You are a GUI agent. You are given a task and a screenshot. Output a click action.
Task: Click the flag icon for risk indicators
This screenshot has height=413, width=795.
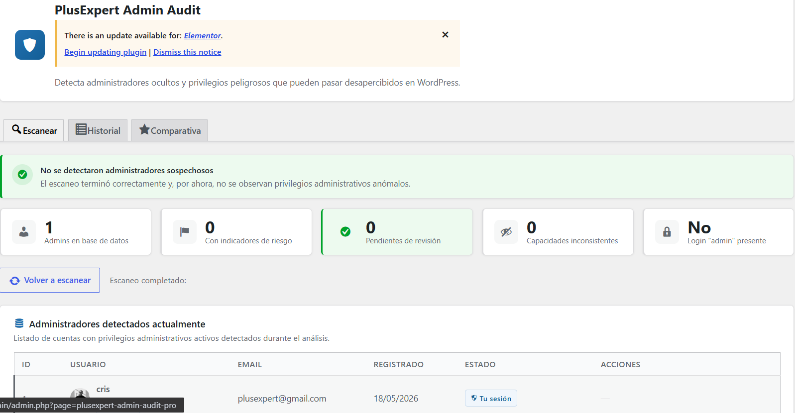pyautogui.click(x=185, y=232)
